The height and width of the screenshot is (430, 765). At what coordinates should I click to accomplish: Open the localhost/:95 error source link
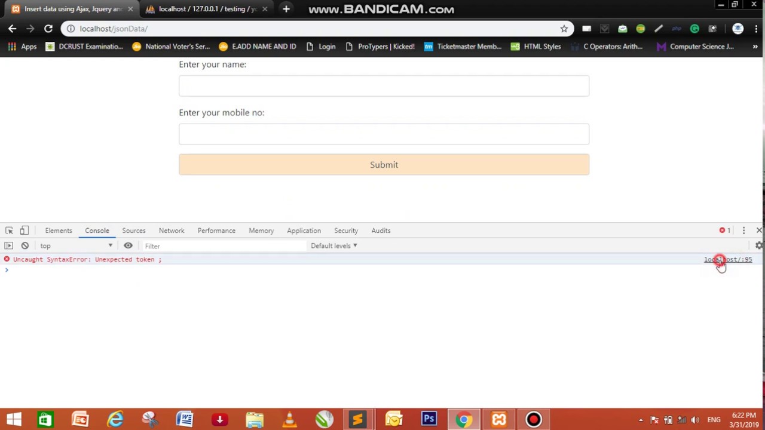point(728,260)
